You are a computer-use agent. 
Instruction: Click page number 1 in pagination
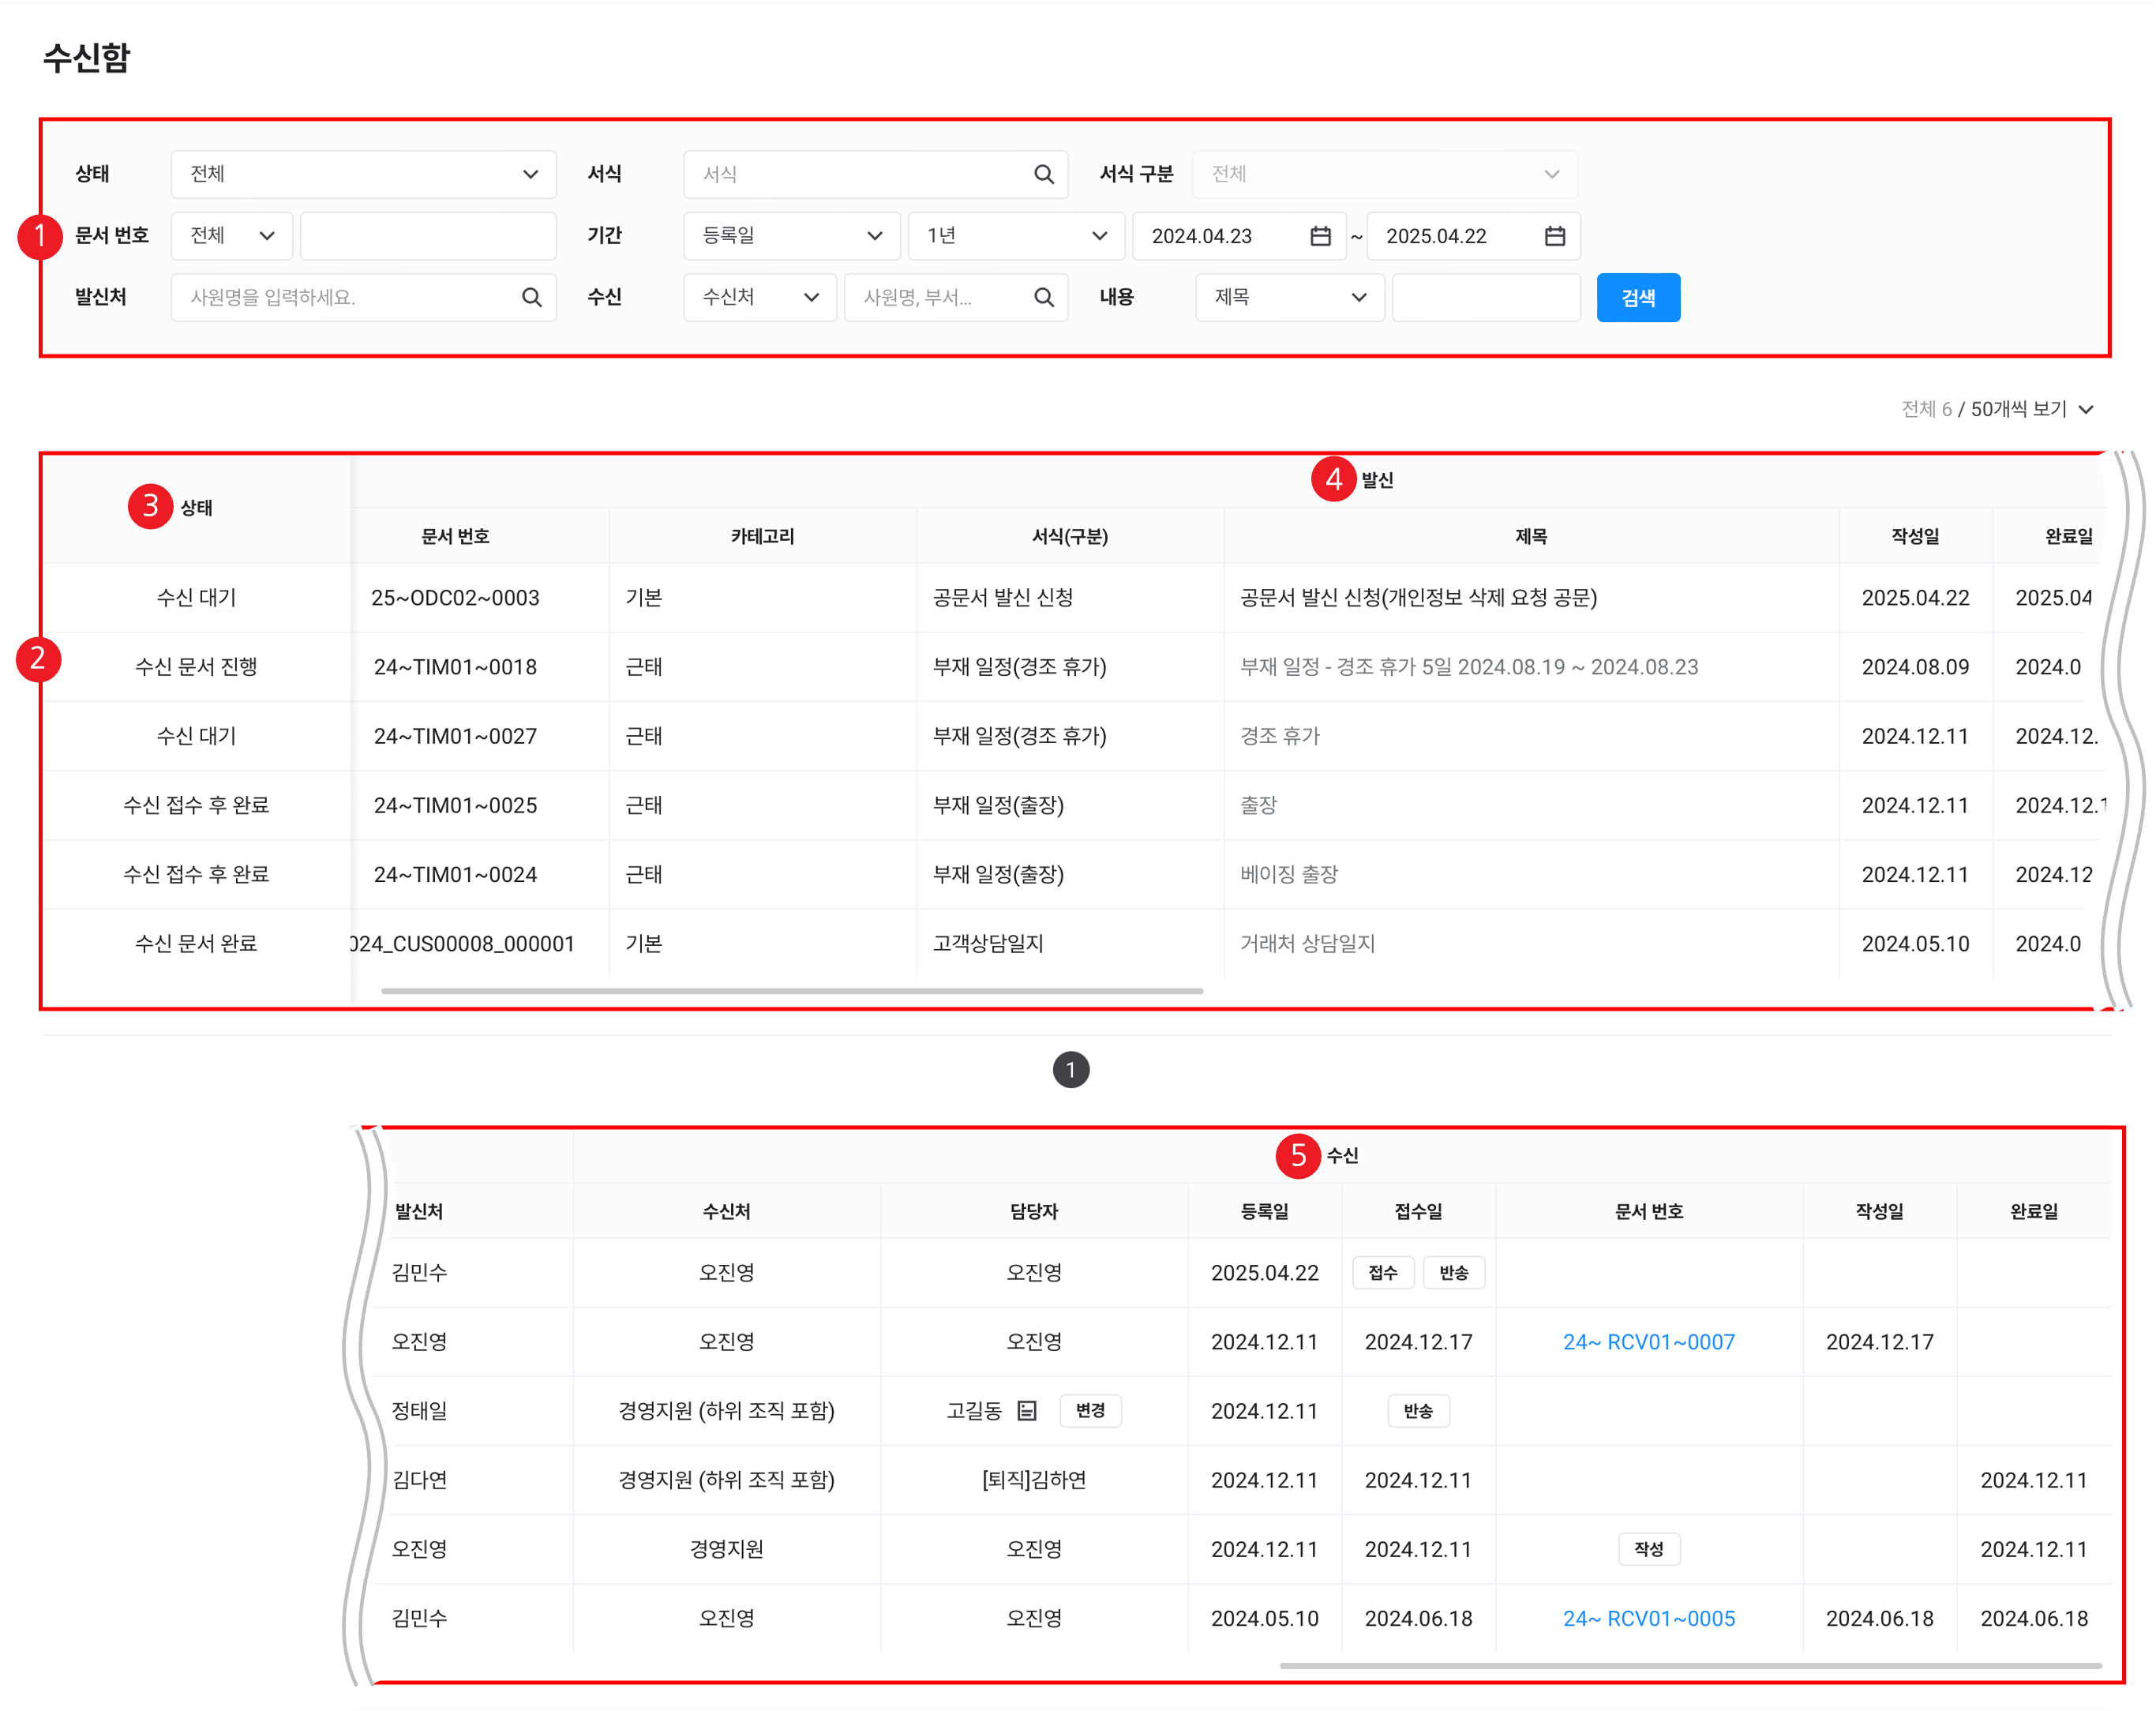pos(1070,1069)
